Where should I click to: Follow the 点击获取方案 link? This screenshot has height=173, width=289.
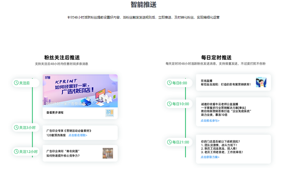(210, 157)
